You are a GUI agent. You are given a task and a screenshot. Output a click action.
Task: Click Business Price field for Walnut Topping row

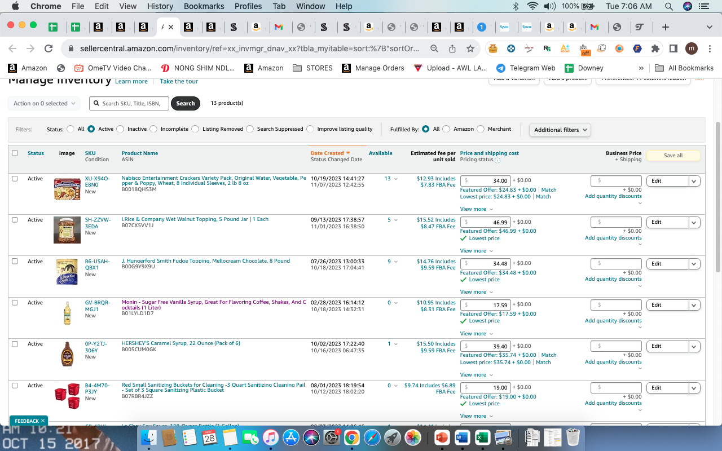coord(616,222)
